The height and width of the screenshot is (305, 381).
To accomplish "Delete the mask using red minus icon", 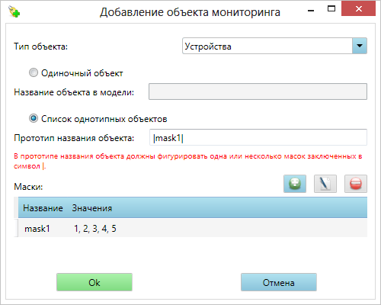I will point(356,184).
